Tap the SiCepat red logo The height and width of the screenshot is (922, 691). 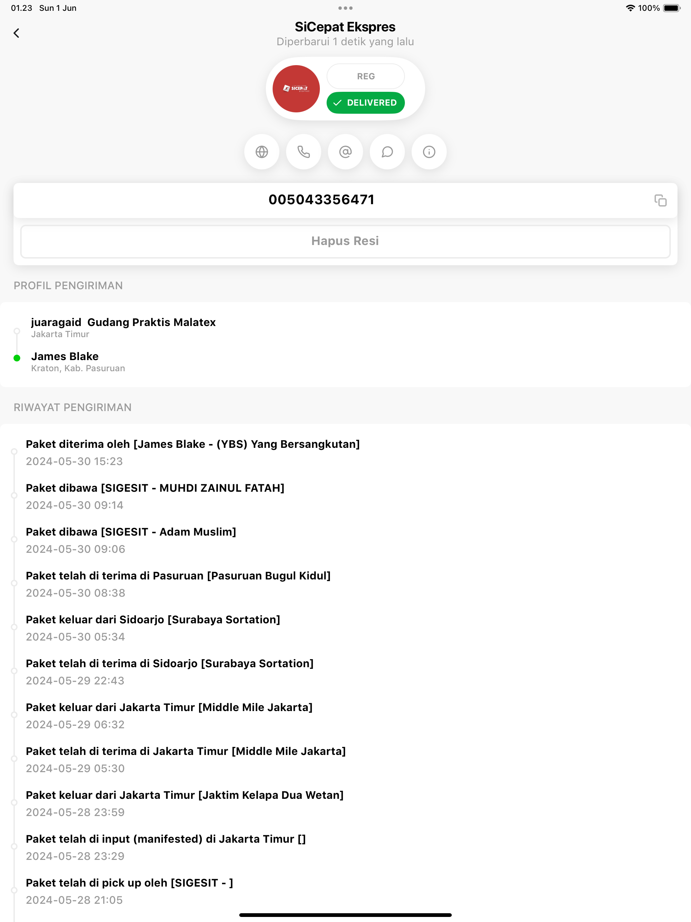296,89
